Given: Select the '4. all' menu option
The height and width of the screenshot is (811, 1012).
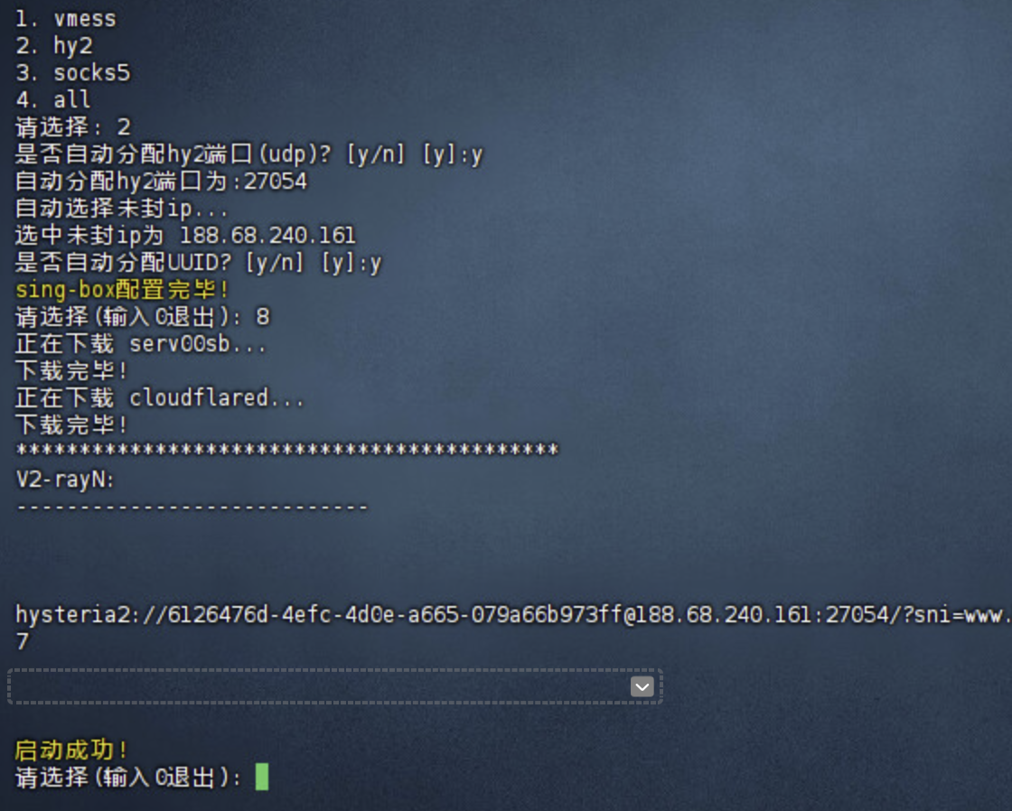Looking at the screenshot, I should point(53,100).
